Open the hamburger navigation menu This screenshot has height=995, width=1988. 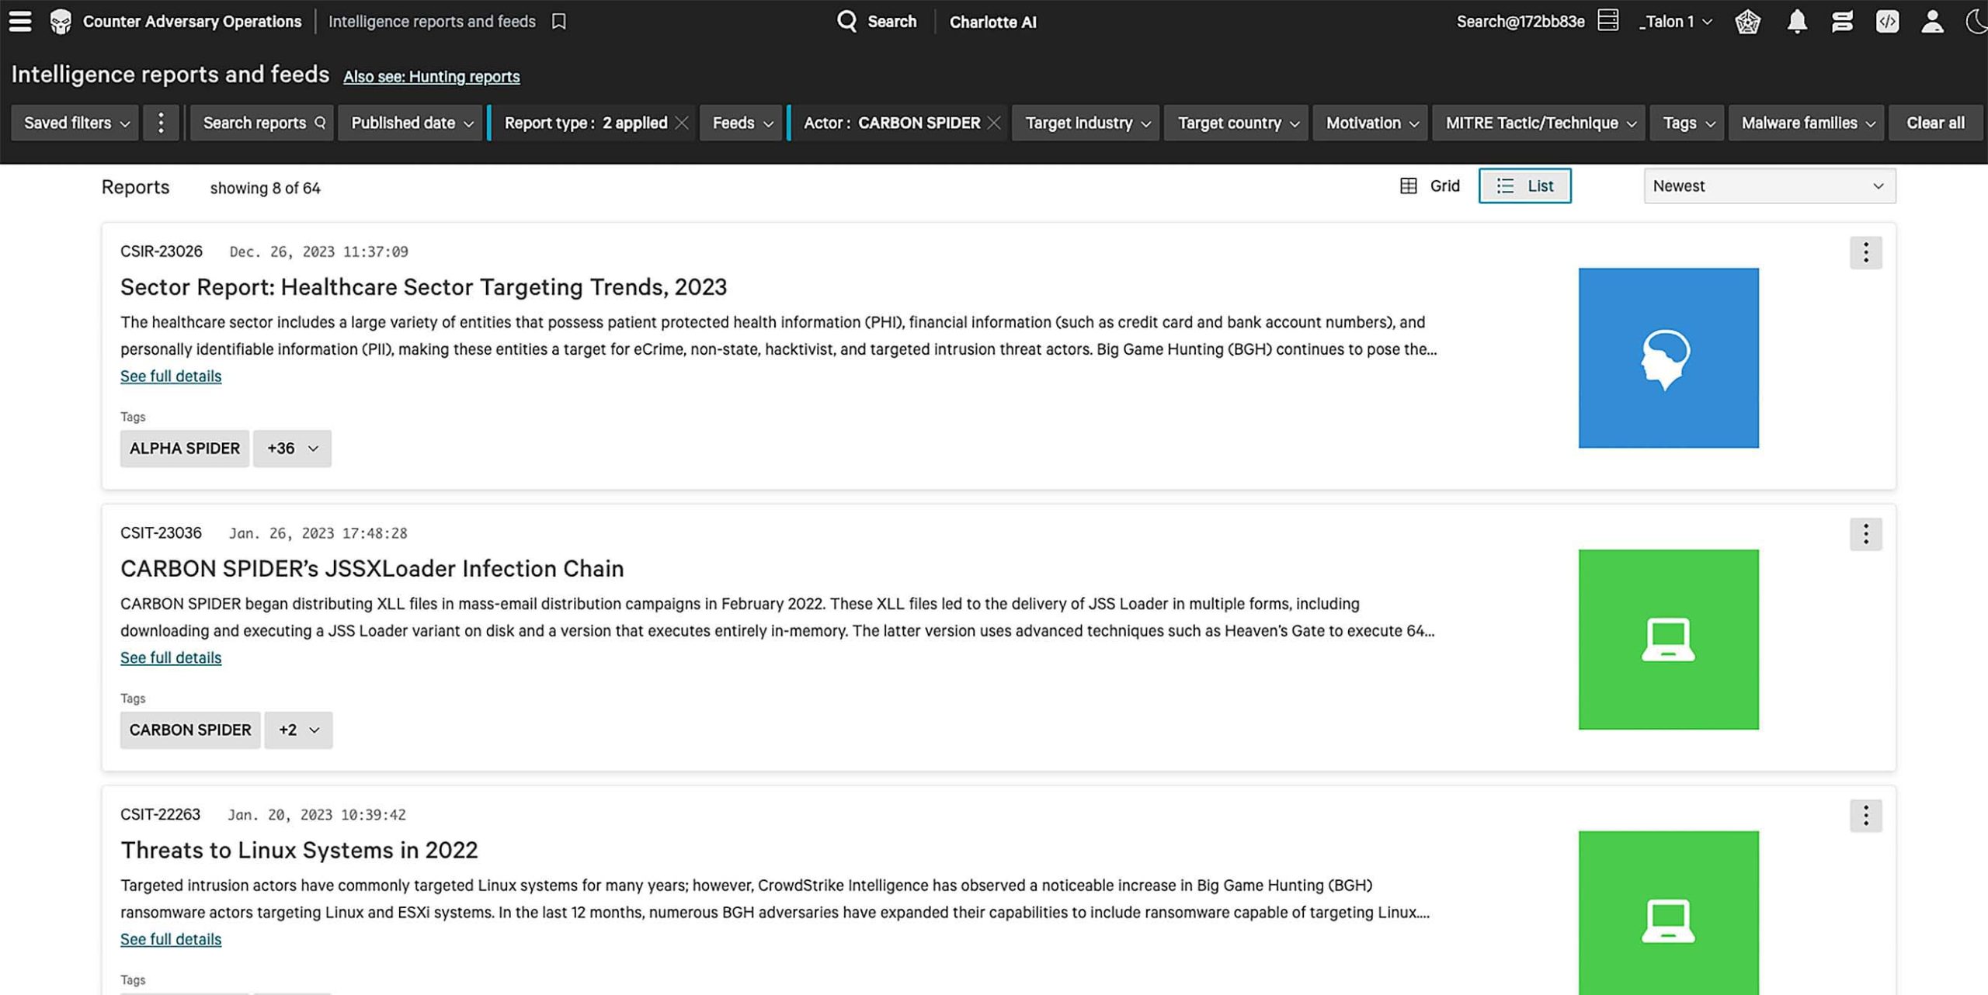click(x=20, y=21)
